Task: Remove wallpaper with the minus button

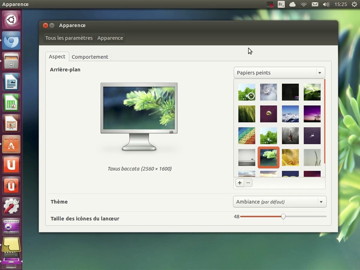Action: [248, 183]
